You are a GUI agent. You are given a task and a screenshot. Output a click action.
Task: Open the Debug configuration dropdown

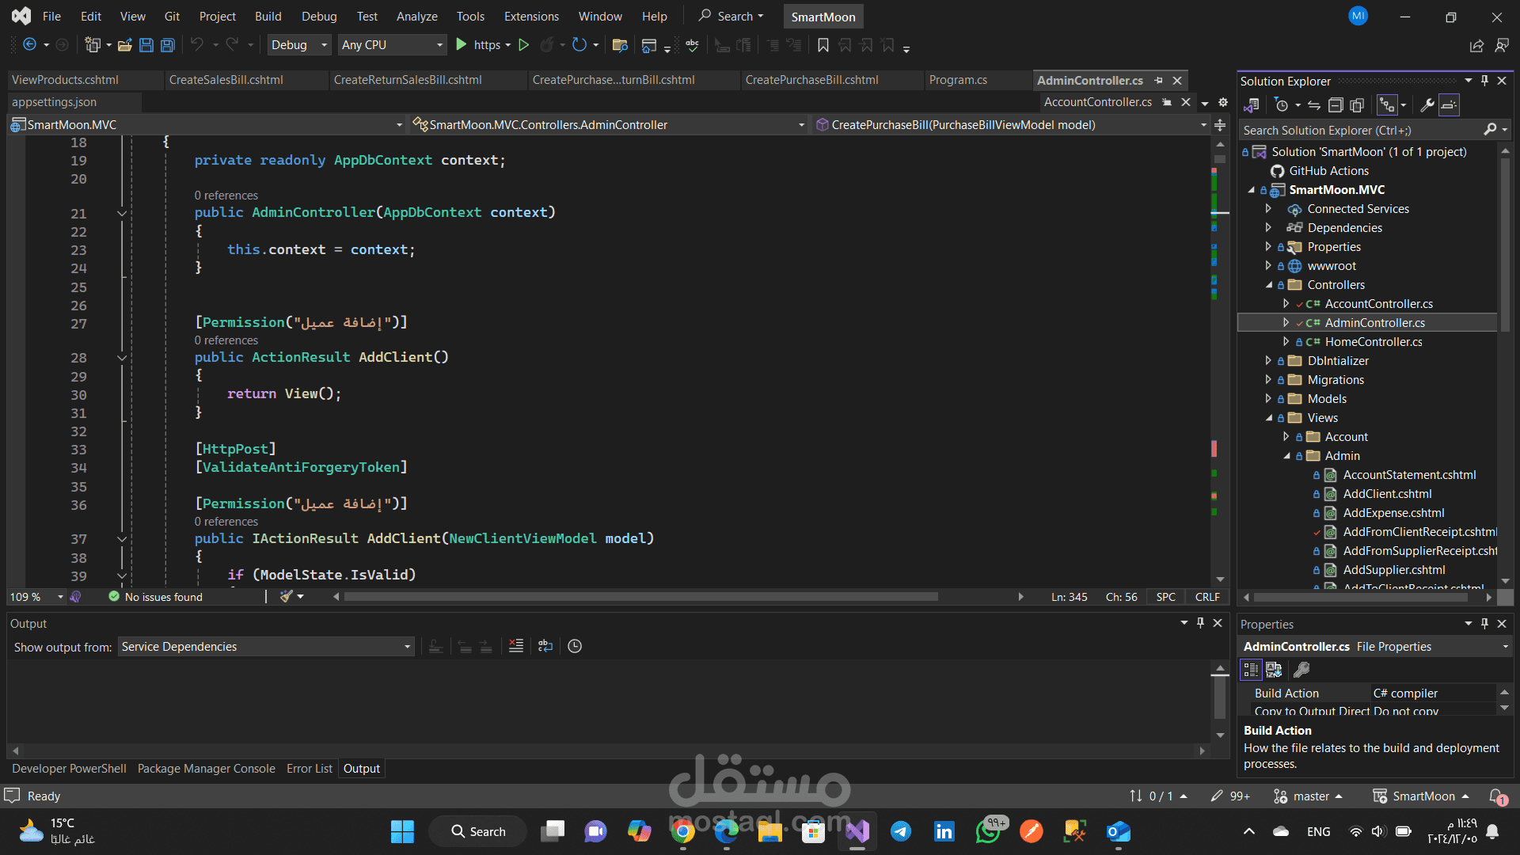click(x=298, y=45)
